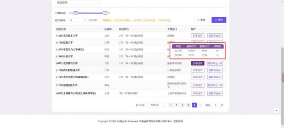Click the 前往 page jump input field
The image size is (284, 128).
pyautogui.click(x=215, y=105)
